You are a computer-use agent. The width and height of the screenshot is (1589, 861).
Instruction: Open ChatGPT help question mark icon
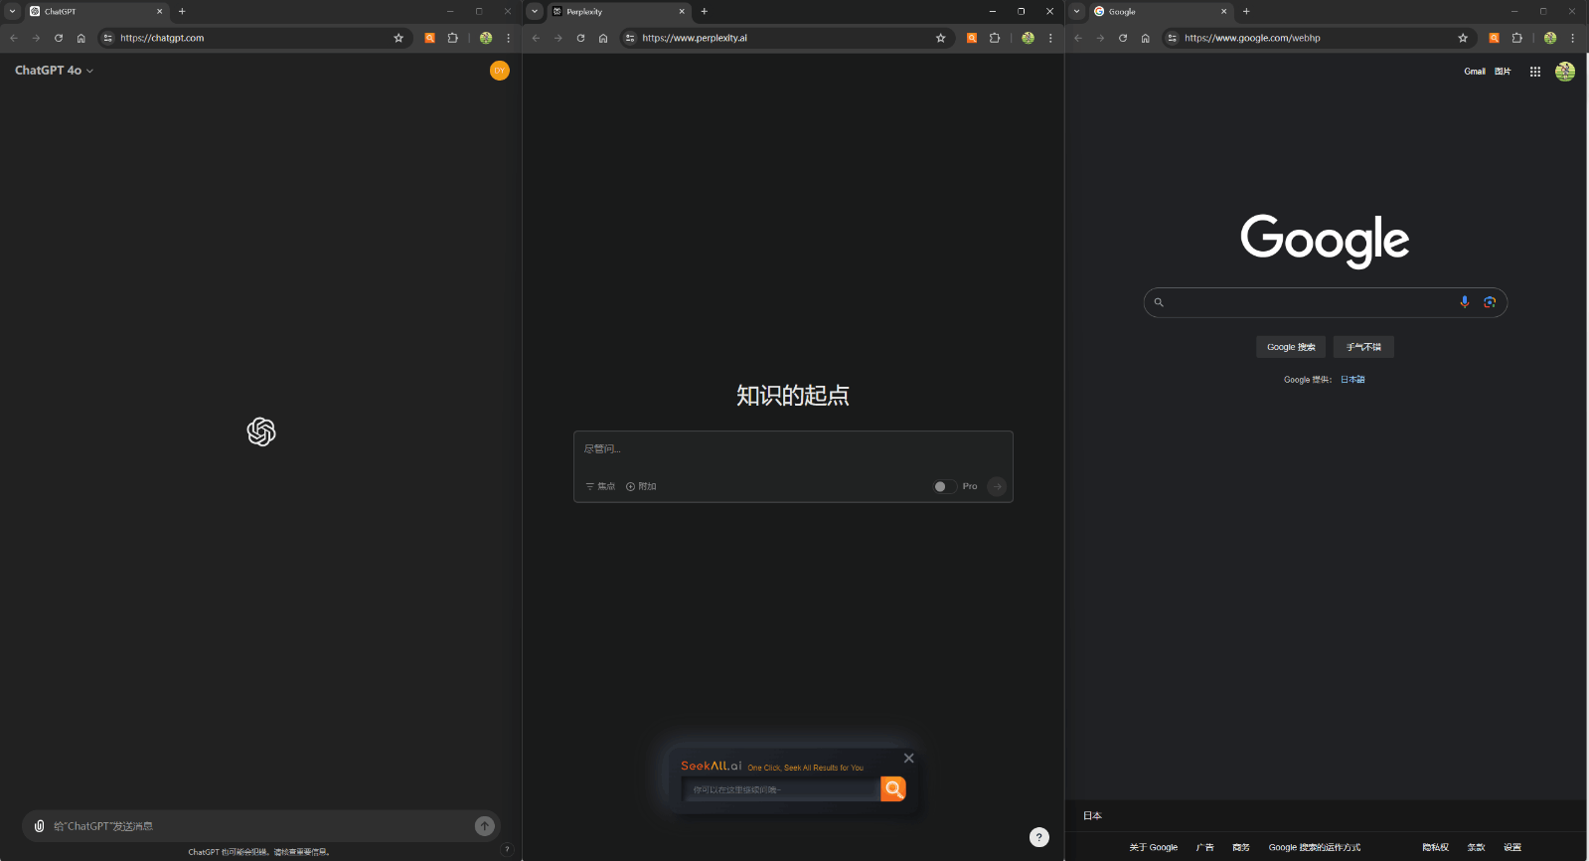[x=507, y=849]
